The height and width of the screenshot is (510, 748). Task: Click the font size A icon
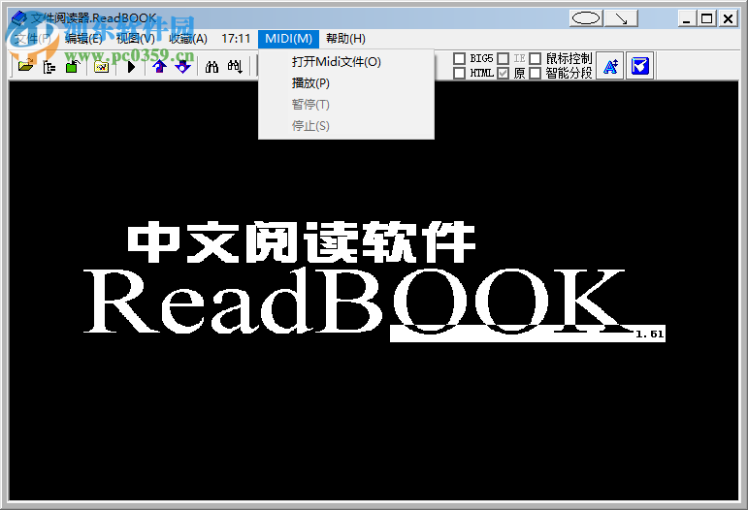click(610, 66)
